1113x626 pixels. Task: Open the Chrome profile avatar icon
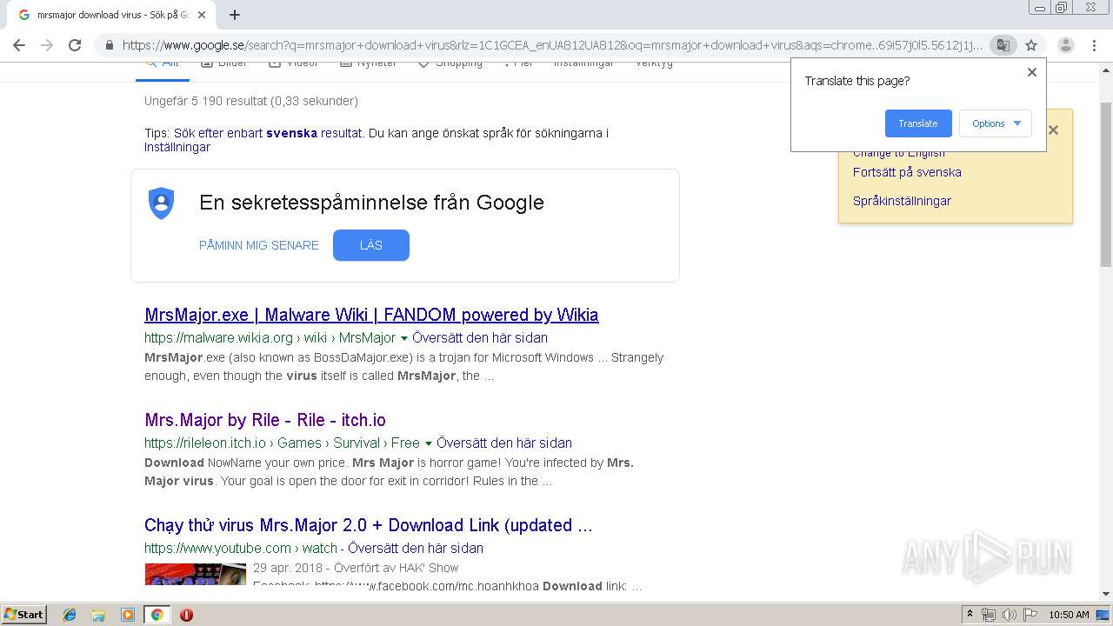1066,45
